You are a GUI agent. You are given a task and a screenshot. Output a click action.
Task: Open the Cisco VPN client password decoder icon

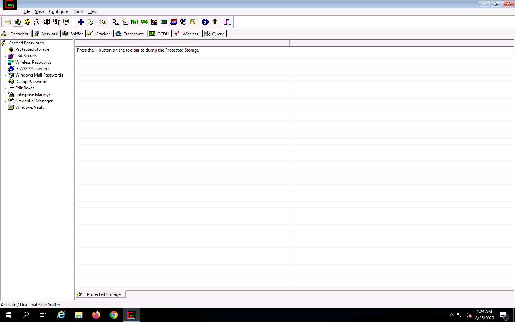click(144, 22)
